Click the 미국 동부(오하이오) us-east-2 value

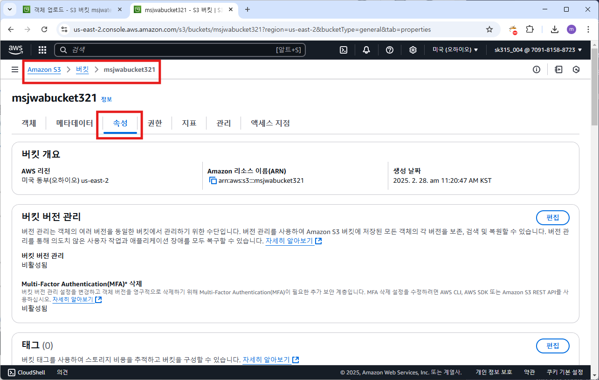pyautogui.click(x=65, y=180)
